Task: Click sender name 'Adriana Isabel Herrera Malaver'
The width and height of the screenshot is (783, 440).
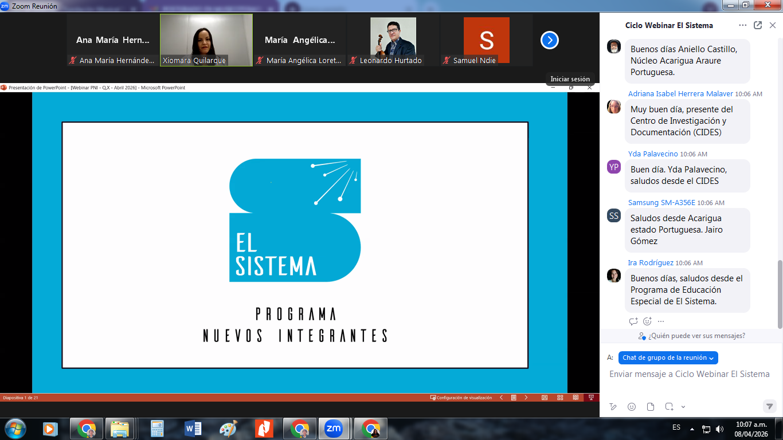Action: (680, 94)
